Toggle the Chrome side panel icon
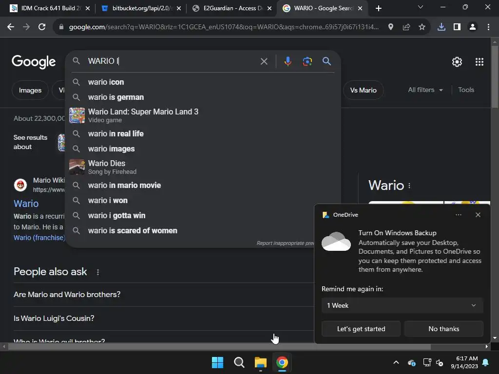499x374 pixels. click(457, 27)
